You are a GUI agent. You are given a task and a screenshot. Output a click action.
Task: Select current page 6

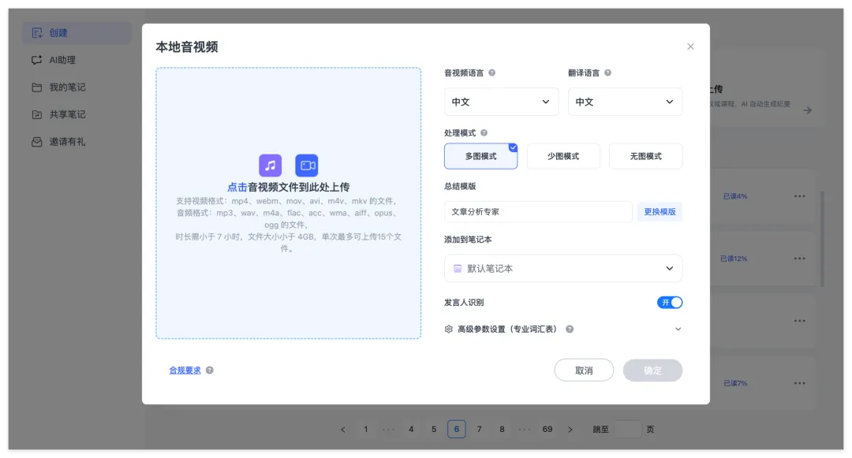click(457, 430)
